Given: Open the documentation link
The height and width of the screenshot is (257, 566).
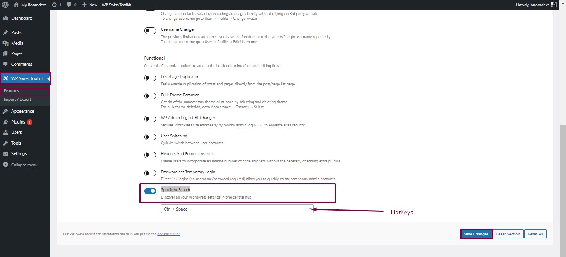Looking at the screenshot, I should pos(169,234).
